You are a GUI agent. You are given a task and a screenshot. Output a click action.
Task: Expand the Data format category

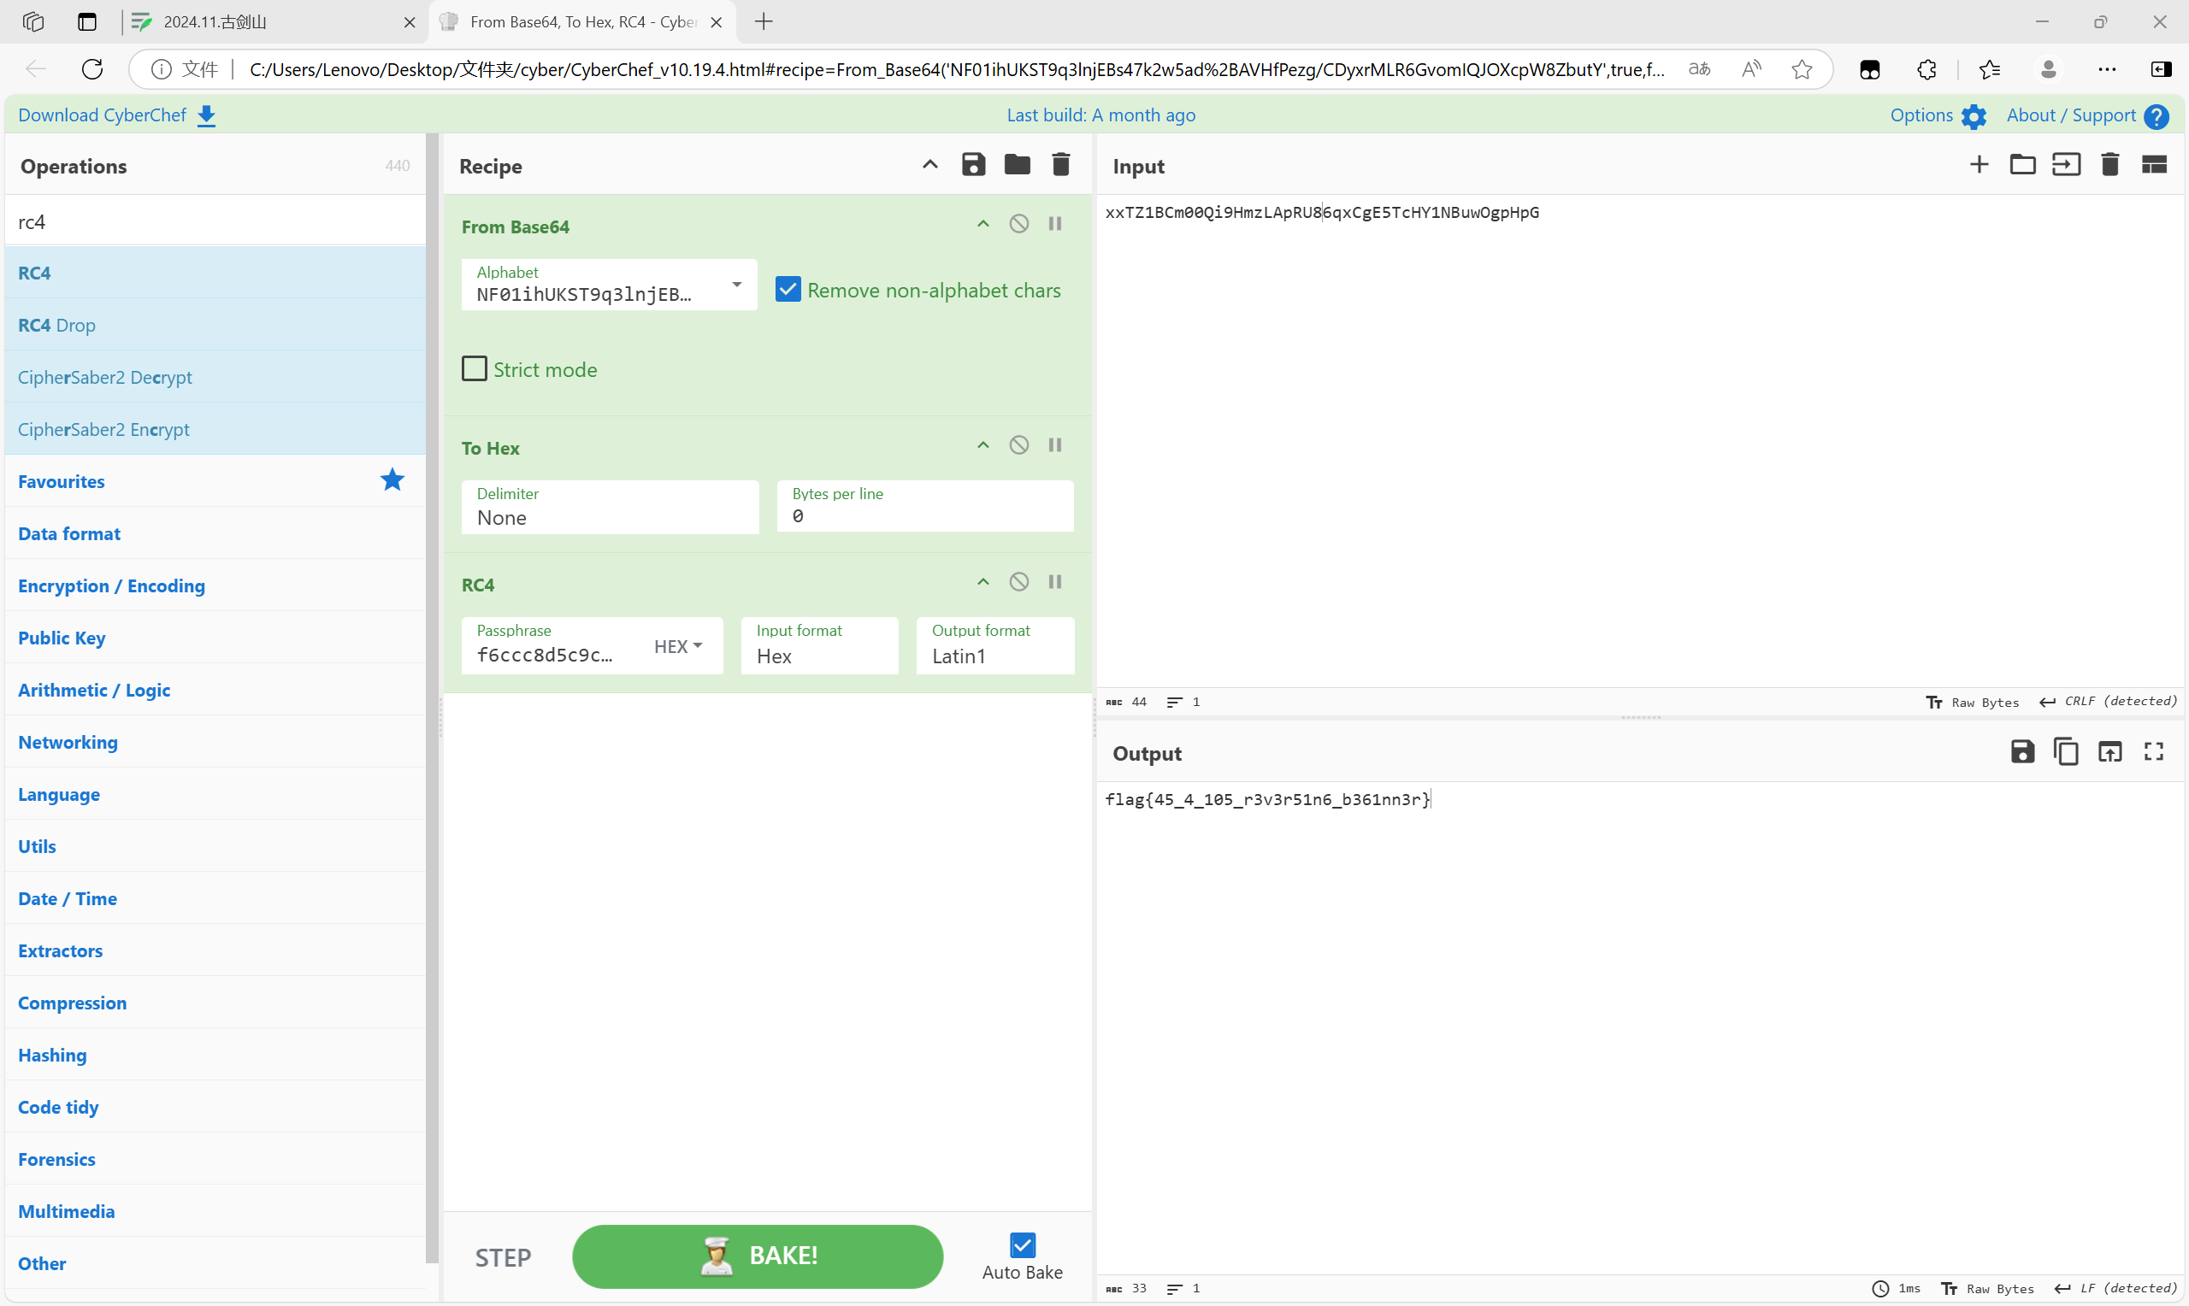(215, 533)
